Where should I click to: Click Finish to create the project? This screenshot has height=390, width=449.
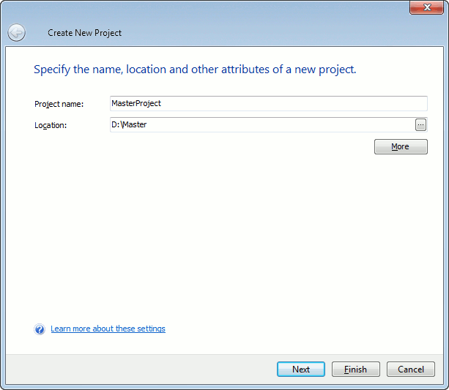click(356, 369)
